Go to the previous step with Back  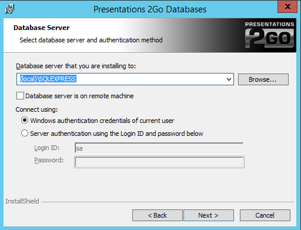(158, 215)
